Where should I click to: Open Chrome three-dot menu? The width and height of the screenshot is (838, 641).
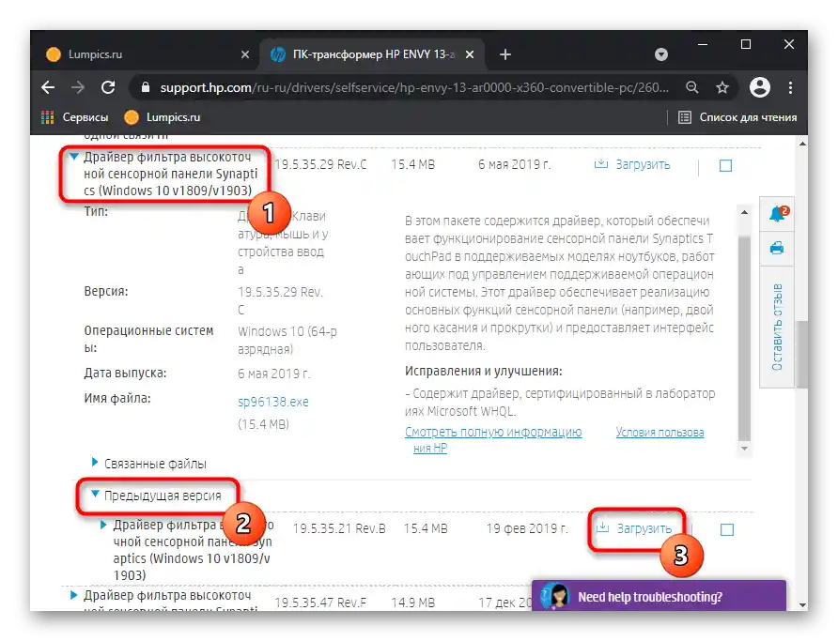(790, 87)
